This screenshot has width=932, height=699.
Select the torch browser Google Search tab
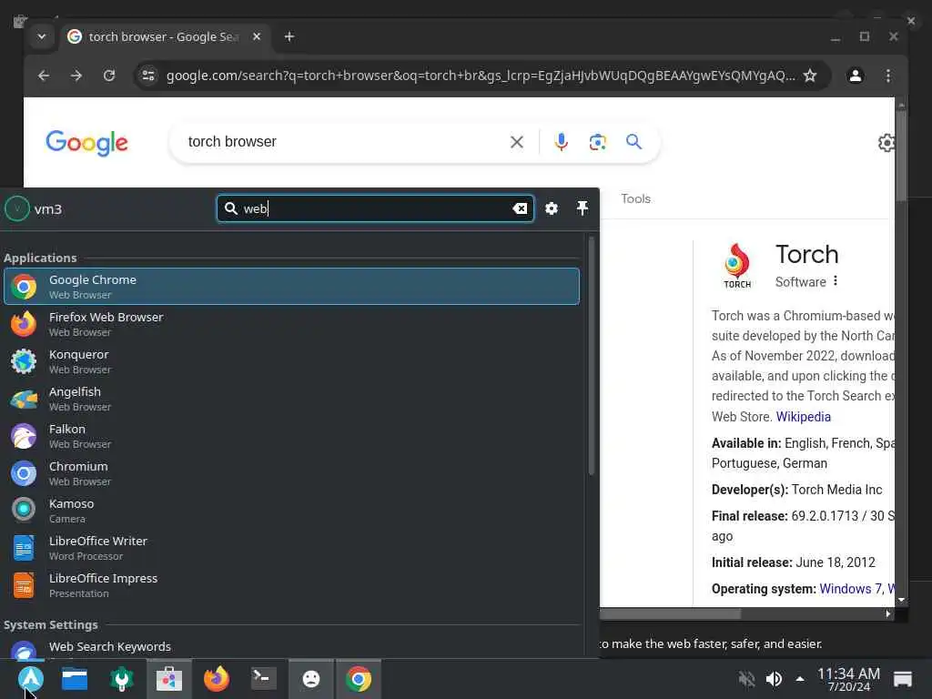coord(165,36)
